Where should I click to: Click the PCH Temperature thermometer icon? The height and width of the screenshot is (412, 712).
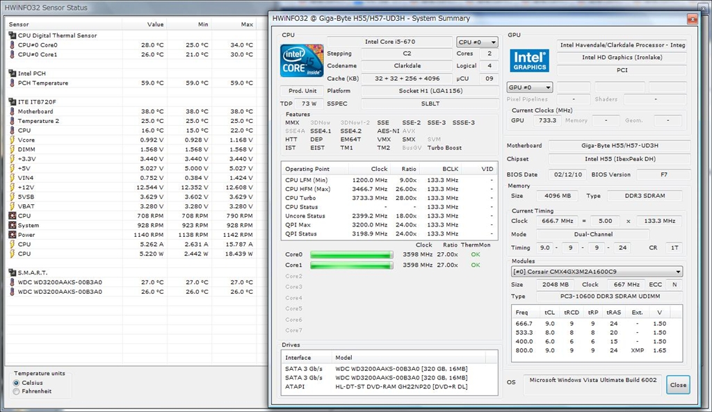[12, 83]
